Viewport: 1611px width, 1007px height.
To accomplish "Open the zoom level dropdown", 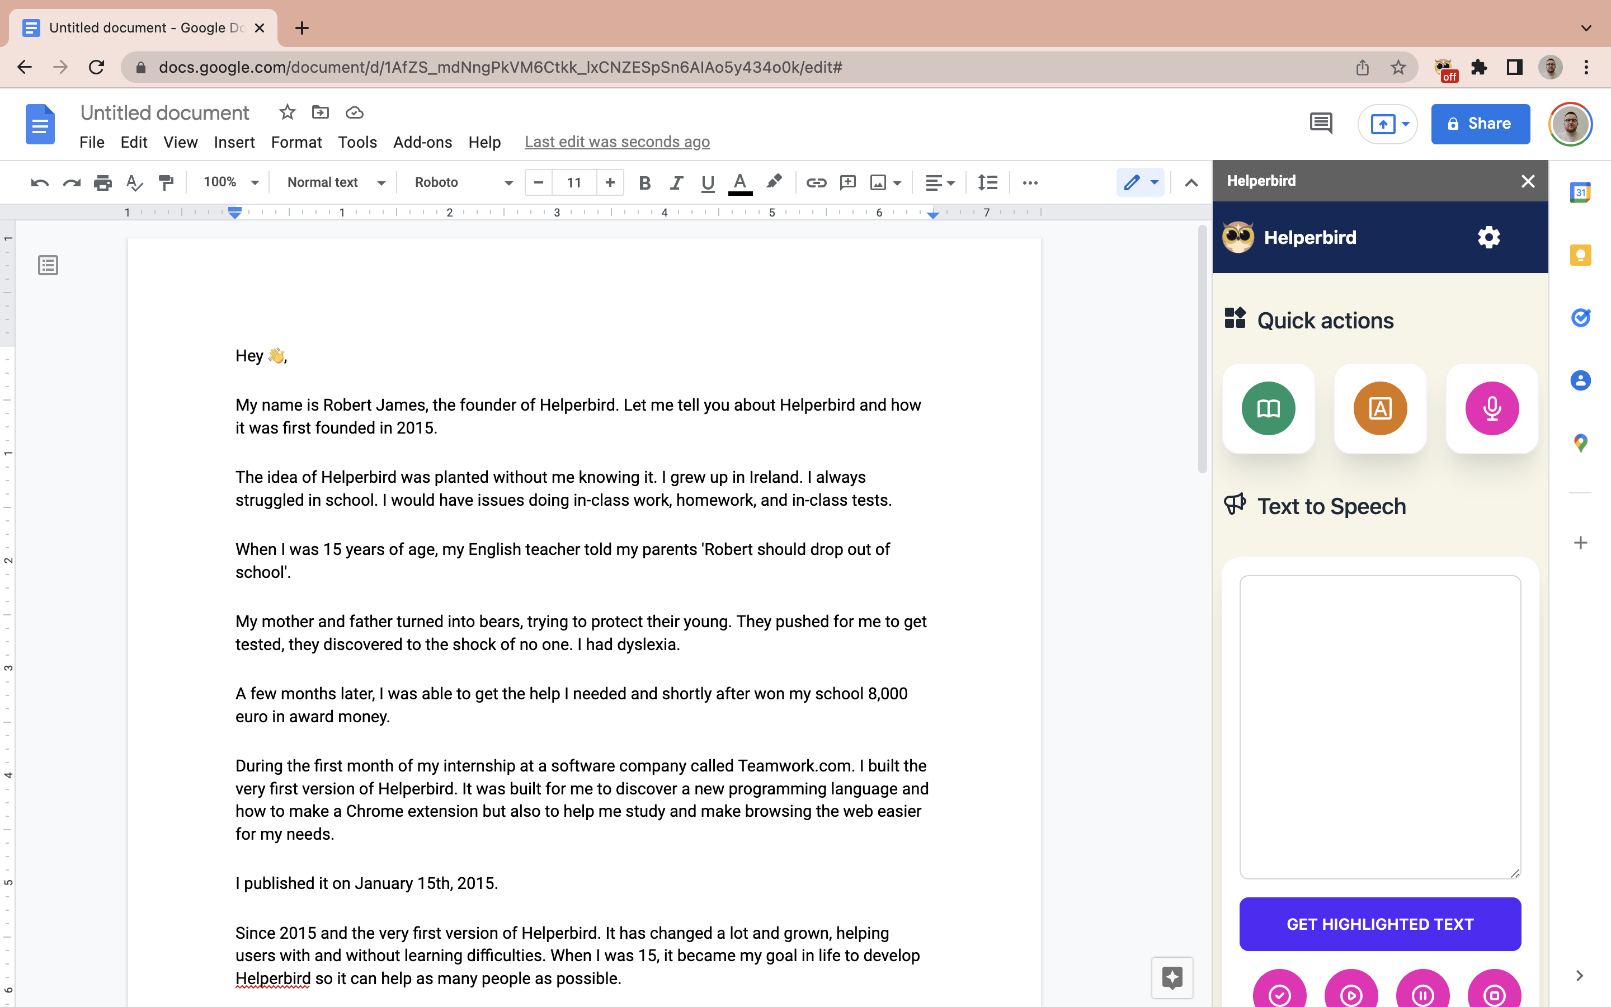I will click(x=231, y=182).
